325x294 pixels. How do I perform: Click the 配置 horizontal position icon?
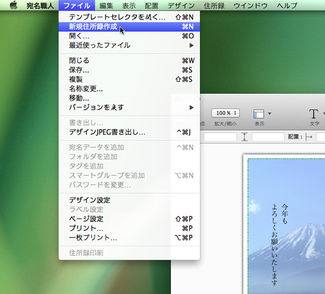coord(309,137)
